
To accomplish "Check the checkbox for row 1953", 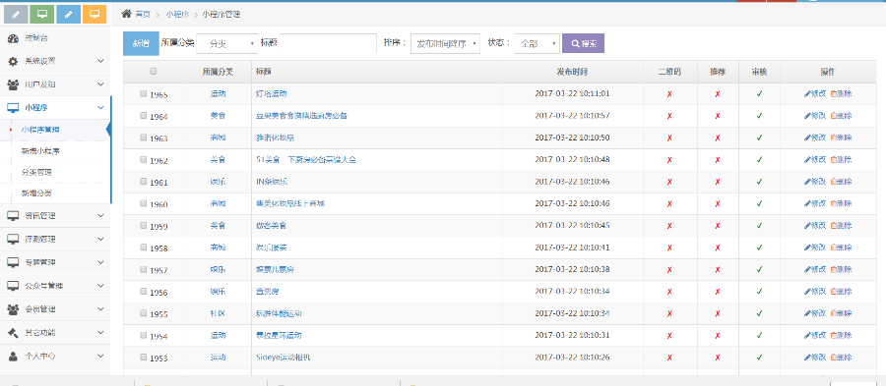I will point(144,358).
